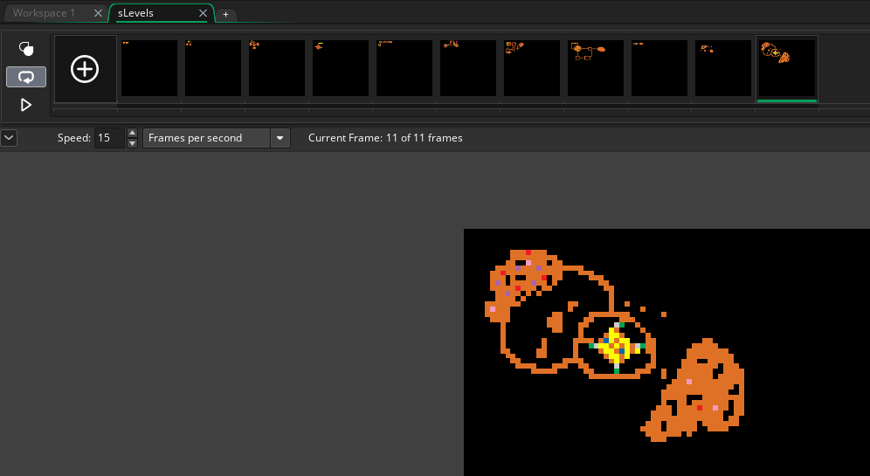Select frame 4 thumbnail
This screenshot has width=870, height=476.
click(341, 67)
